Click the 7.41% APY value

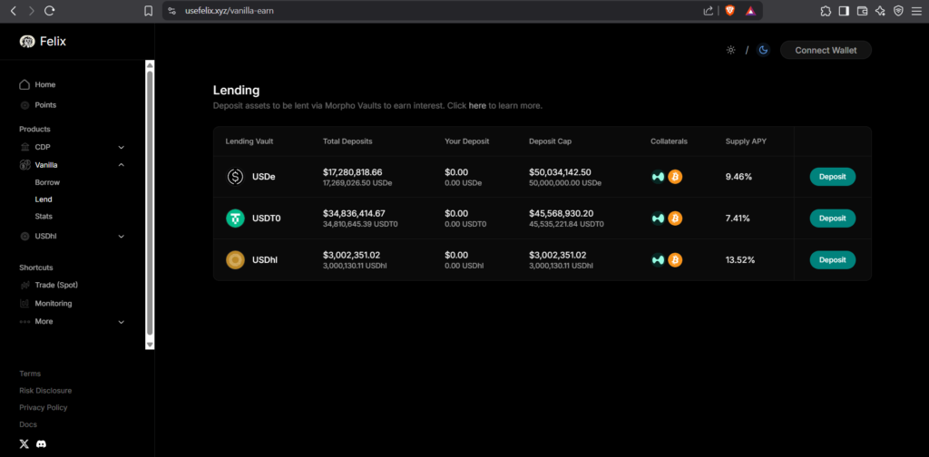coord(738,218)
